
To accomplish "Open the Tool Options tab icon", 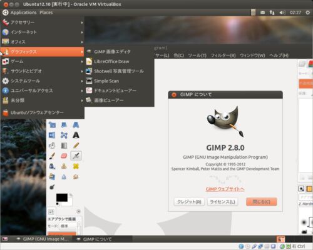I will 51,212.
